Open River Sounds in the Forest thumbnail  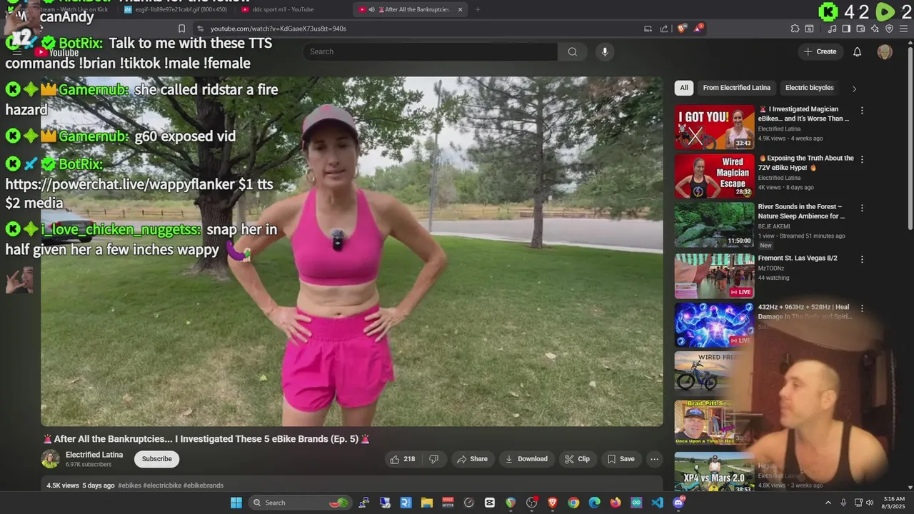click(714, 224)
